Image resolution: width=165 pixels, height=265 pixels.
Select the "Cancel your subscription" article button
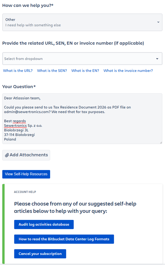pyautogui.click(x=40, y=254)
